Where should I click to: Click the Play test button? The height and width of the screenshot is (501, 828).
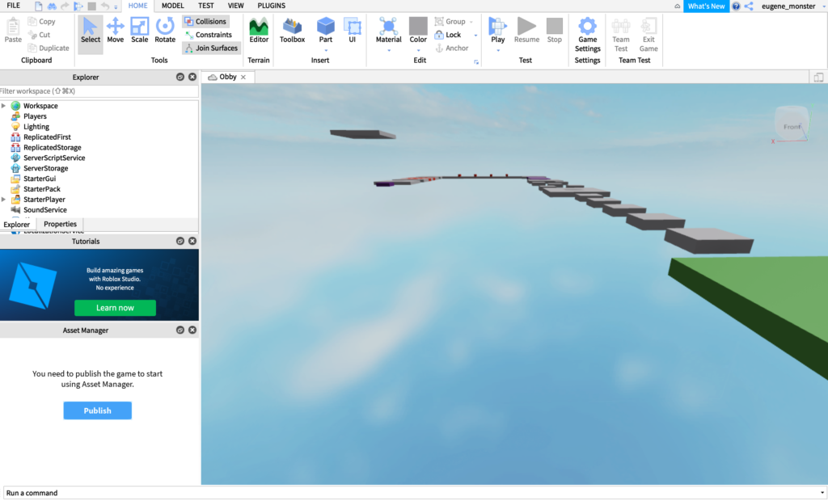coord(497,30)
